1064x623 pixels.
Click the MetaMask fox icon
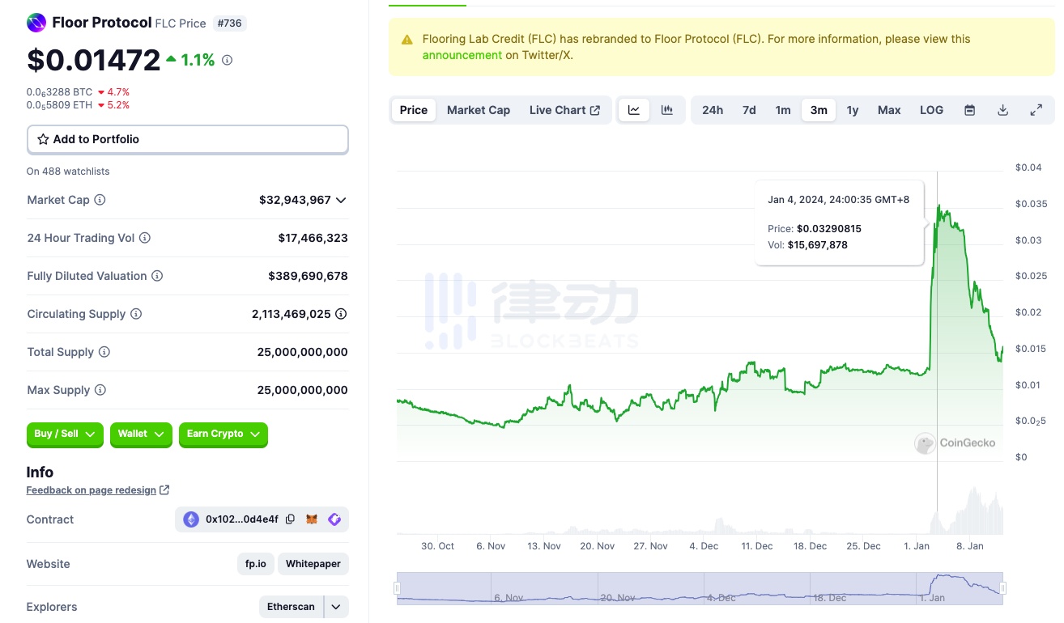(312, 519)
